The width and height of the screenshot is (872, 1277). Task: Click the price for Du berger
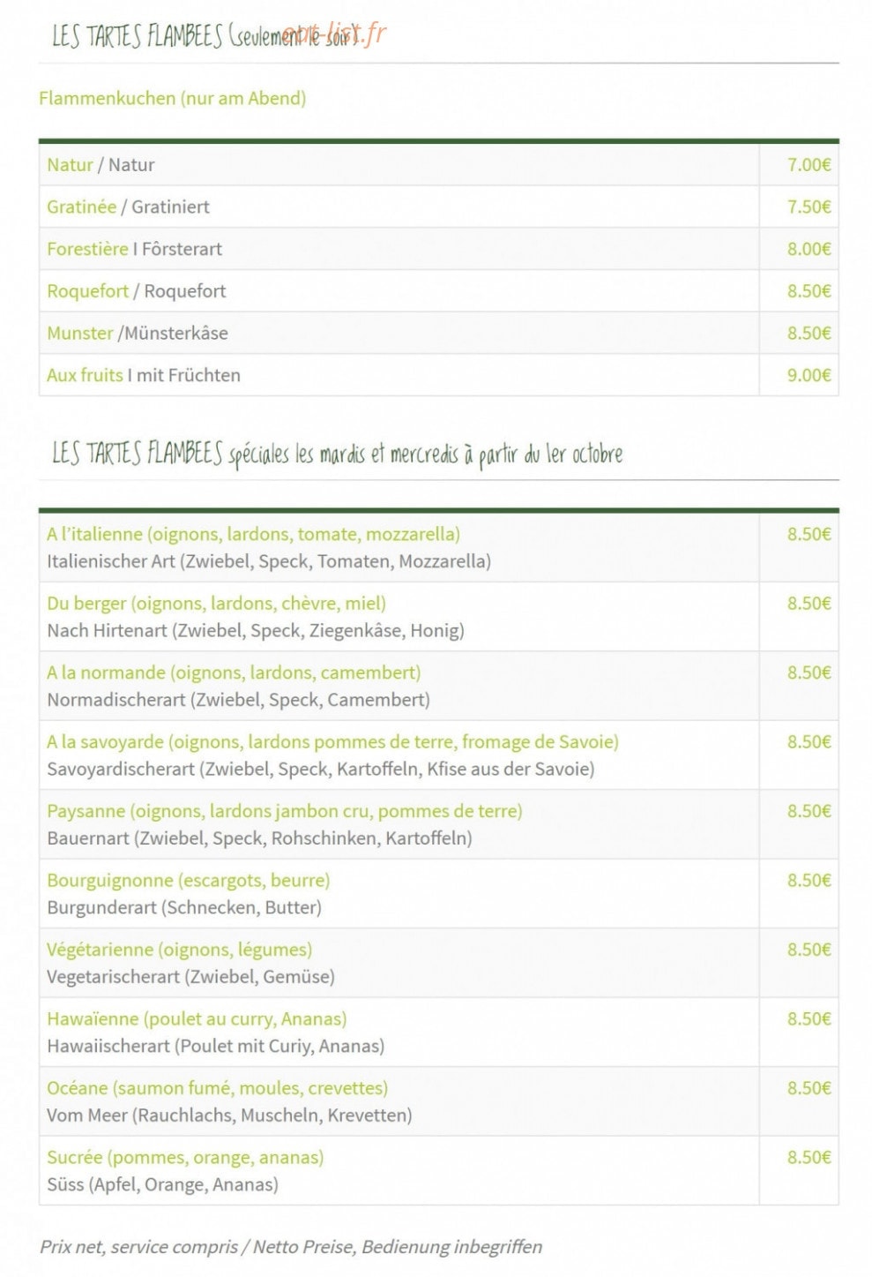pos(809,604)
